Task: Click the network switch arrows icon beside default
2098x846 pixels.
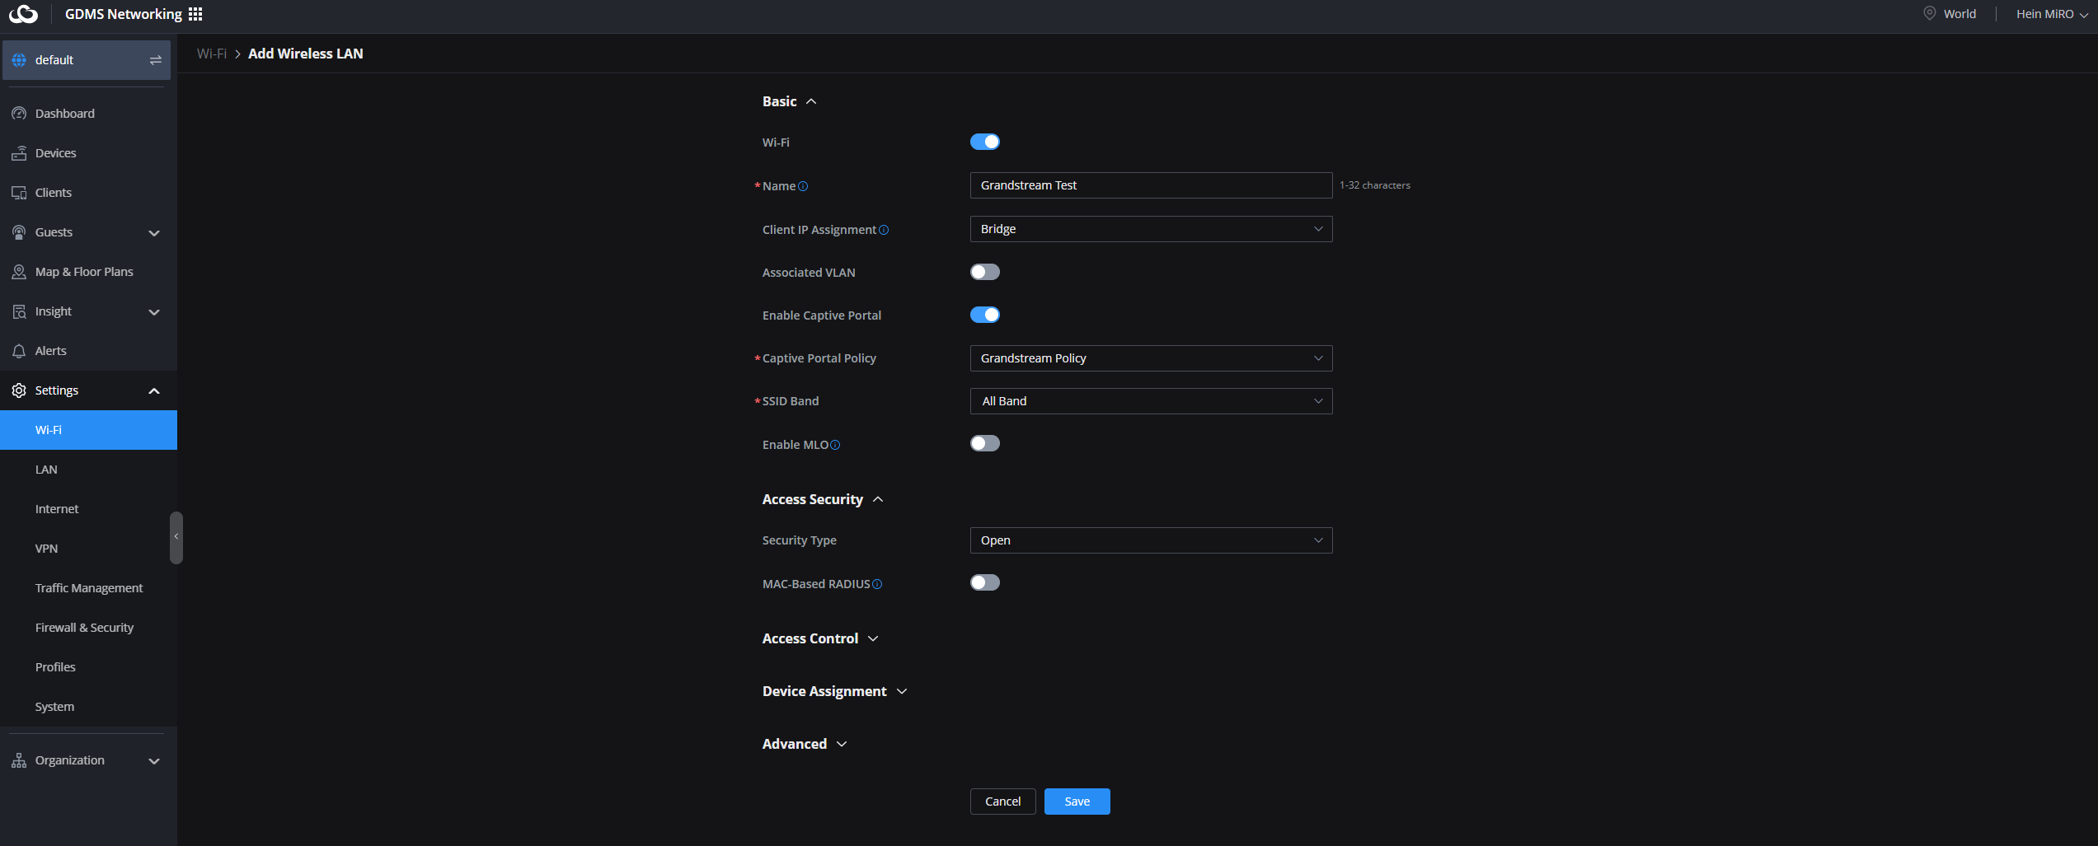Action: tap(155, 60)
